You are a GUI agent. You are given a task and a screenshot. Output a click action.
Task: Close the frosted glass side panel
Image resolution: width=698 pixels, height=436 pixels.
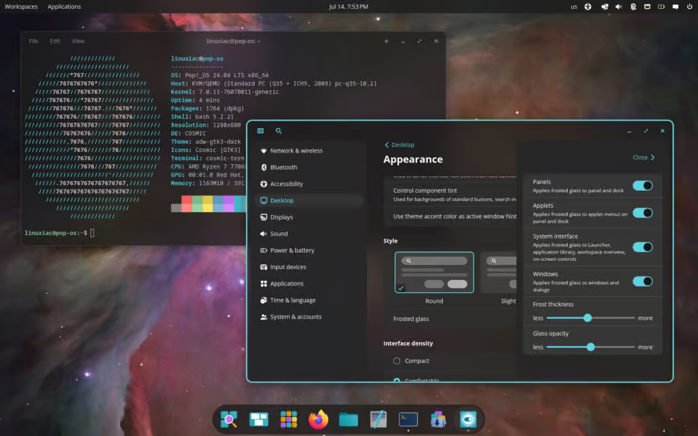click(643, 157)
